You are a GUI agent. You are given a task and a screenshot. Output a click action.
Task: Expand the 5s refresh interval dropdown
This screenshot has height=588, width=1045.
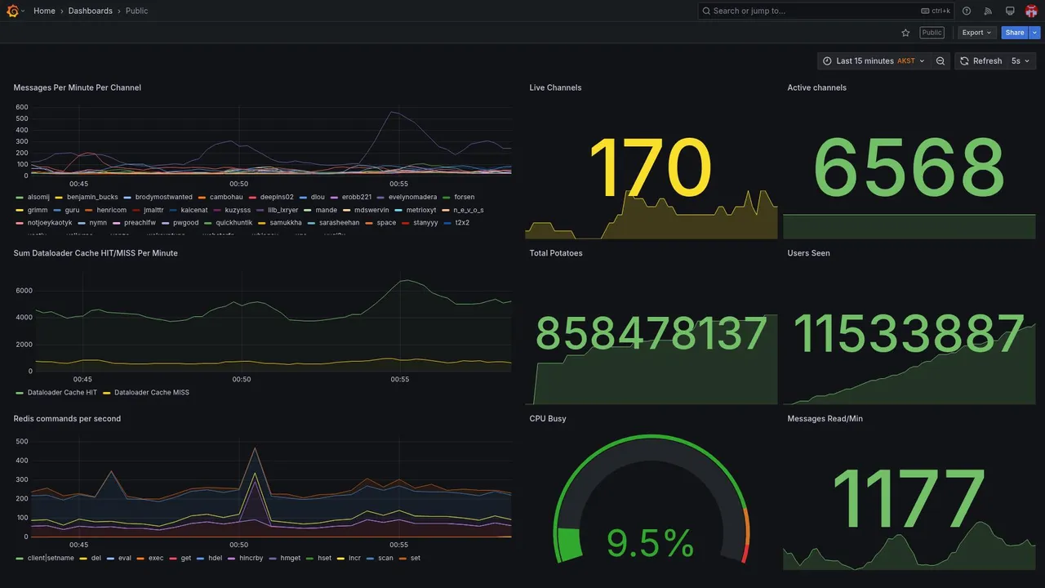[x=1021, y=61]
